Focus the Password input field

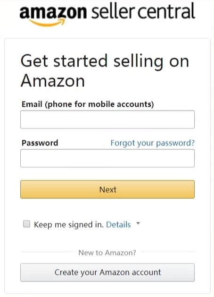[x=107, y=158]
